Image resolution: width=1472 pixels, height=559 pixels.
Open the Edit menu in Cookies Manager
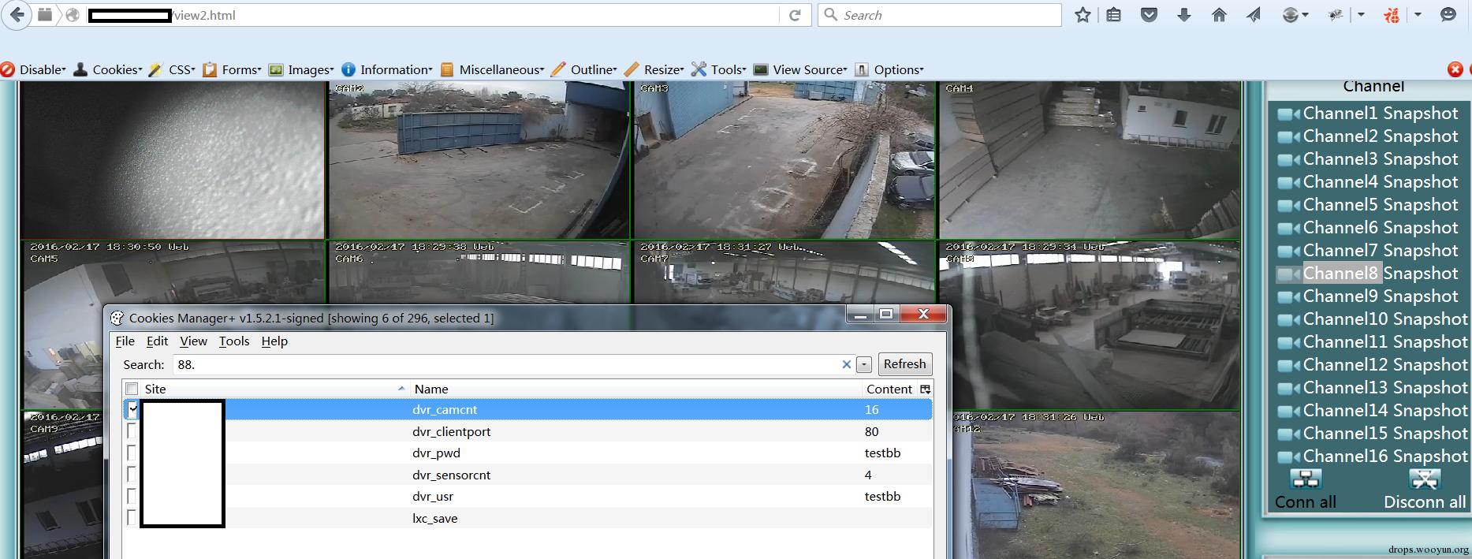coord(157,341)
